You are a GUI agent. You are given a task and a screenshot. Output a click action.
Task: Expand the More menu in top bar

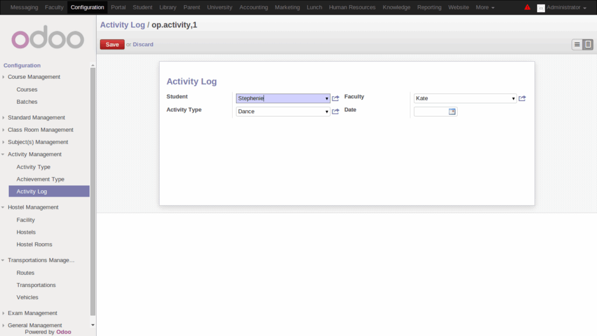[x=485, y=8]
